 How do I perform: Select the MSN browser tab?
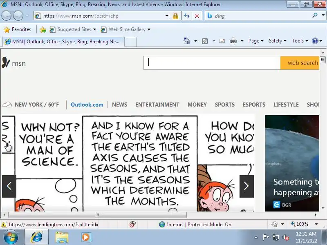coord(63,42)
